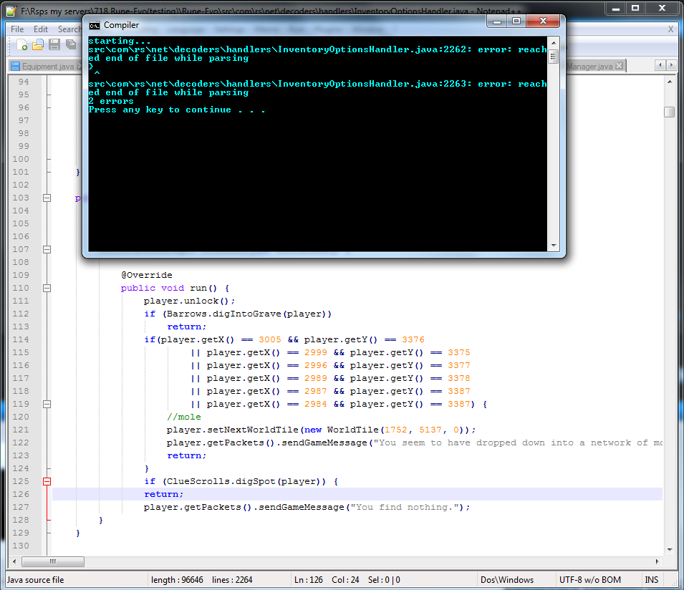The width and height of the screenshot is (684, 590).
Task: Click the editor vertical scrollbar thumb
Action: click(x=669, y=112)
